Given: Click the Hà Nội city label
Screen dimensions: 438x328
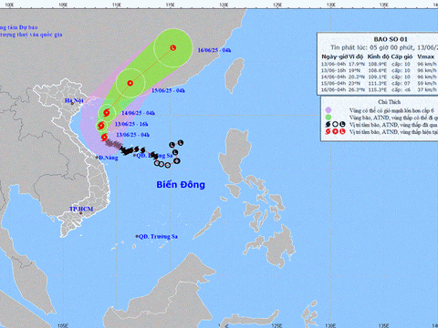Looking at the screenshot, I should 74,100.
